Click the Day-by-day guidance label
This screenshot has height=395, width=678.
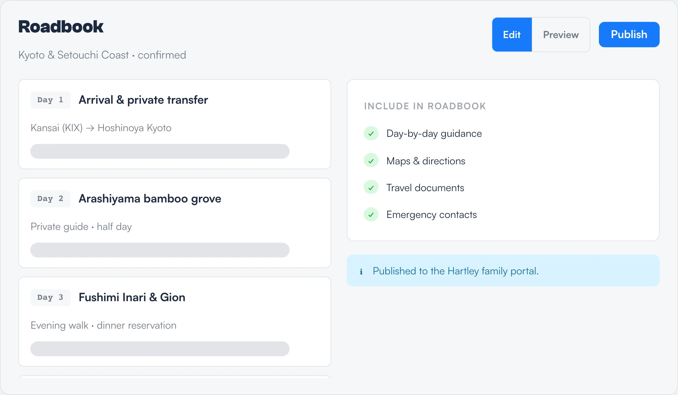point(434,134)
